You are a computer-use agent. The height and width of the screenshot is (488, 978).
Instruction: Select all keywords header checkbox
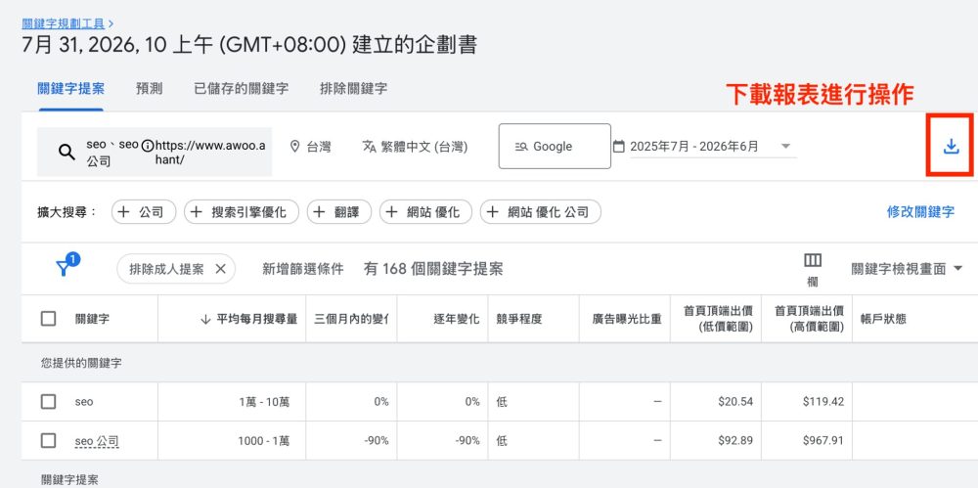(x=48, y=319)
